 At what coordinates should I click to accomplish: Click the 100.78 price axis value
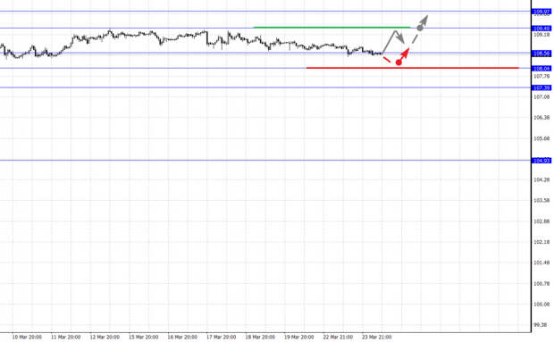[541, 283]
